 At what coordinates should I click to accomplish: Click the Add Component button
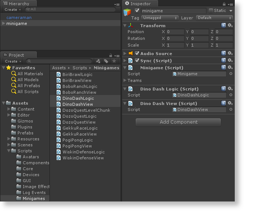click(x=178, y=122)
